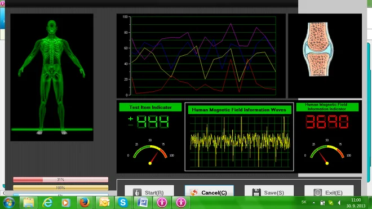Click the power icon on Exit
The width and height of the screenshot is (372, 209).
pos(318,193)
